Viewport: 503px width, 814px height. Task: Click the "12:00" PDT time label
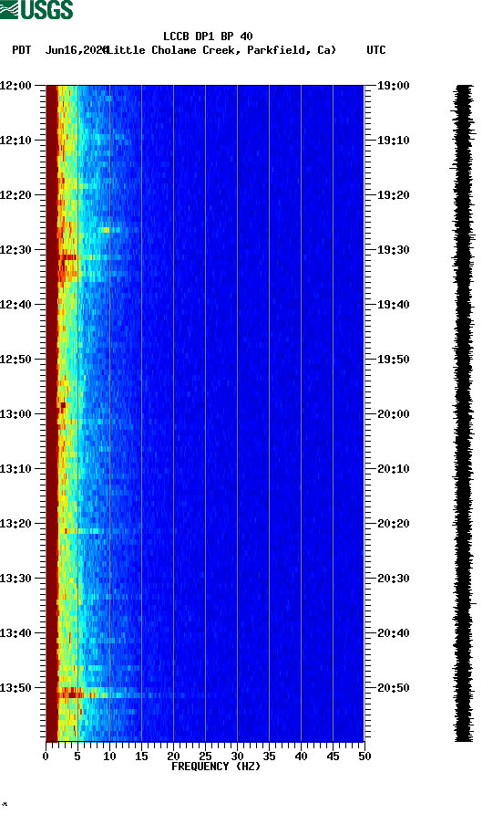click(15, 86)
